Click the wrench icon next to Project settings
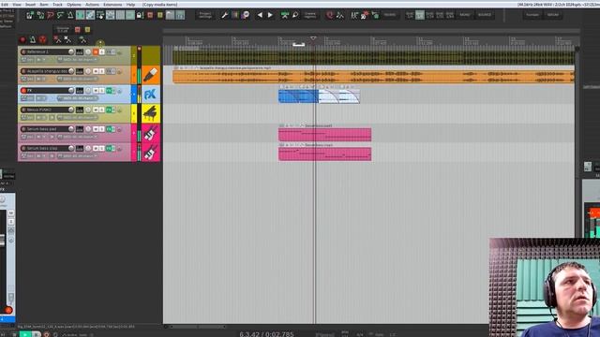Screen dimensions: 600x337 [225, 15]
